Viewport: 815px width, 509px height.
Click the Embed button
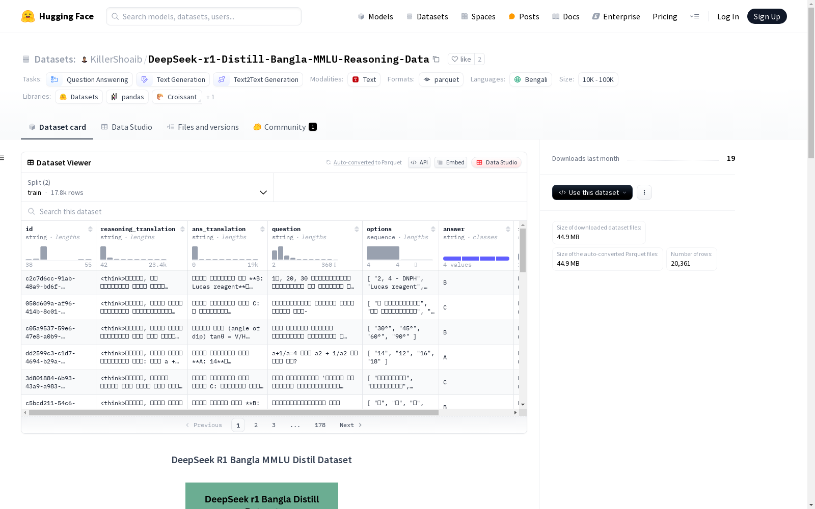point(451,162)
